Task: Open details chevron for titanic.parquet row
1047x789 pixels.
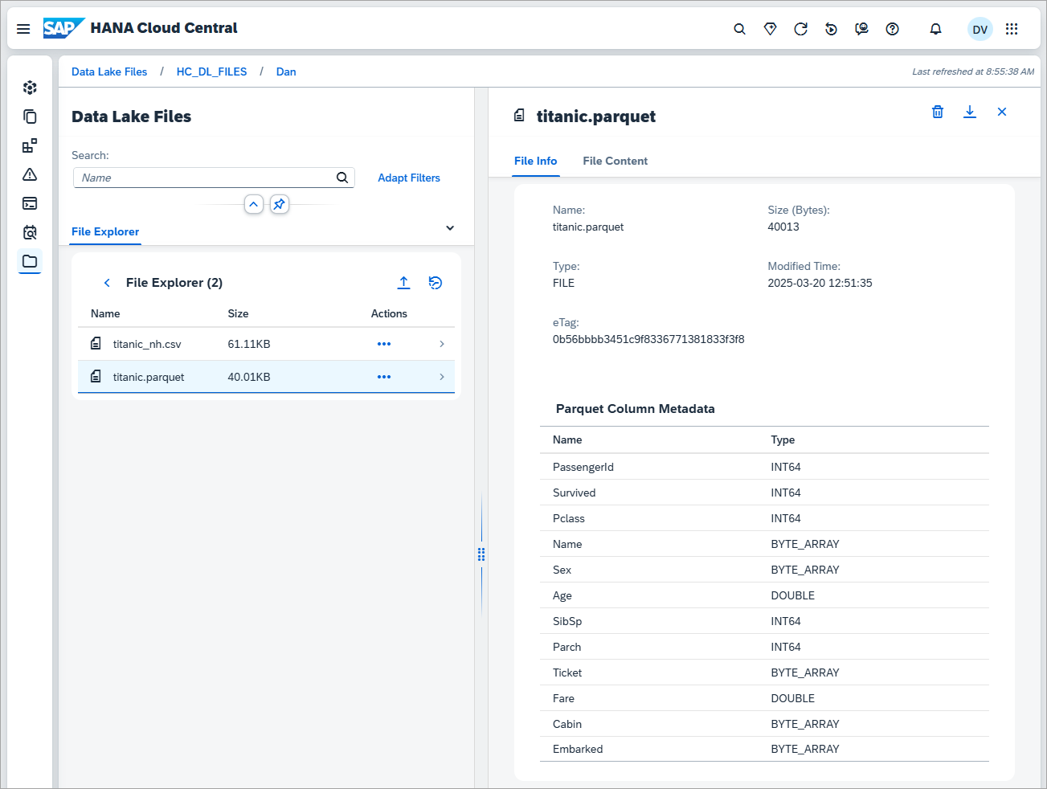Action: click(442, 377)
